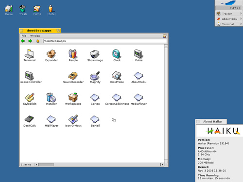Screen dimensions: 243x182
Task: Click the AMD Athlon 64 processor text
Action: pos(207,151)
